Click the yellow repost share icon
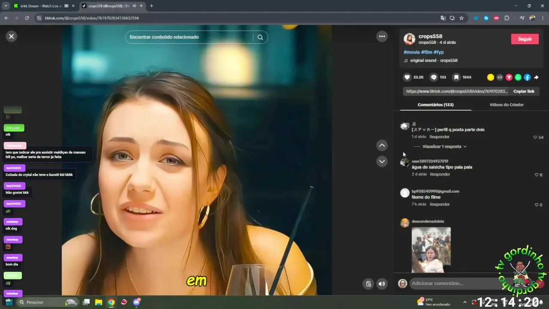The image size is (549, 309). 491,77
